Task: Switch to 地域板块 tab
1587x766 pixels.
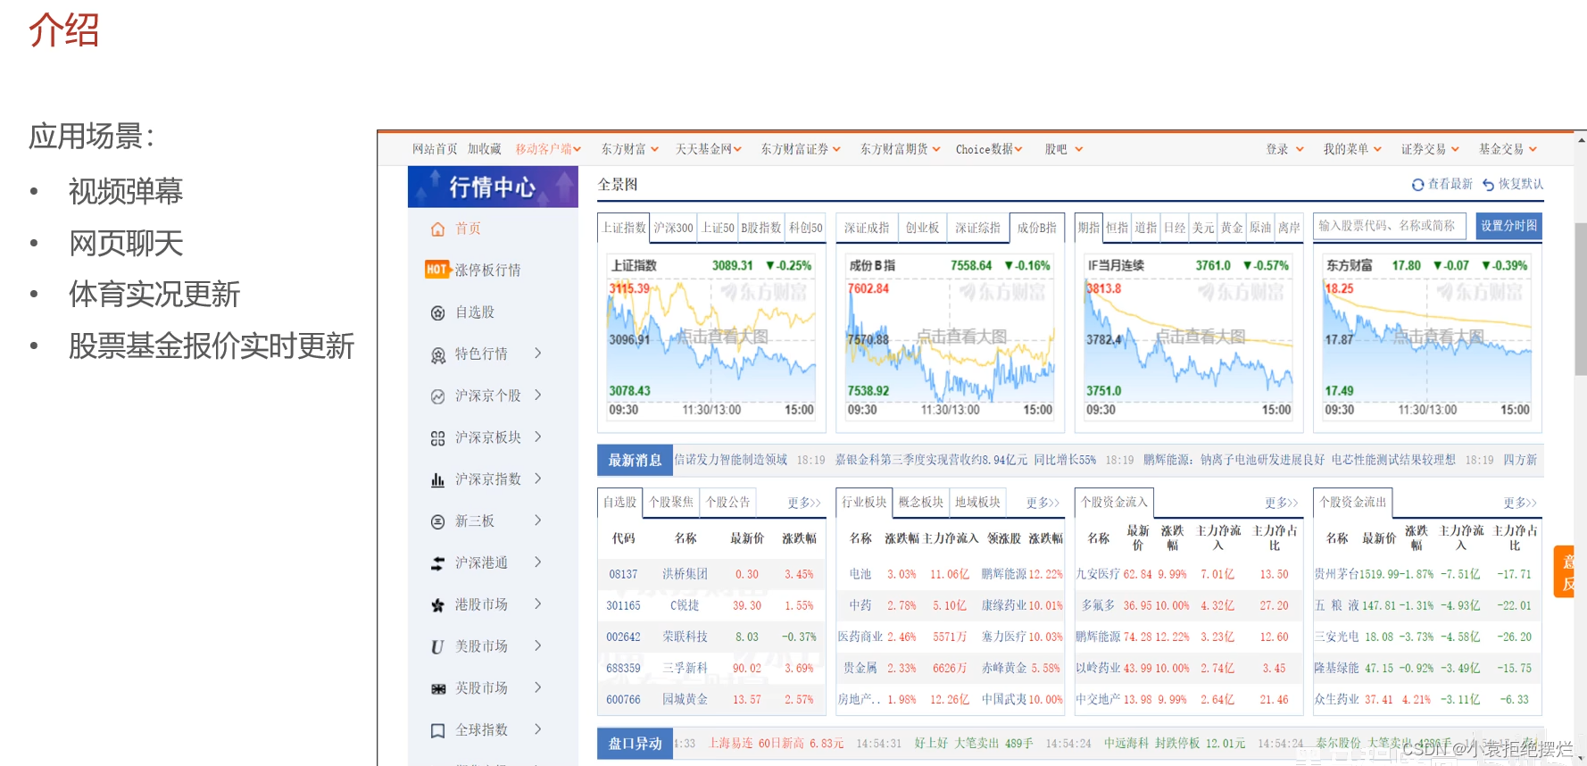Action: 977,503
